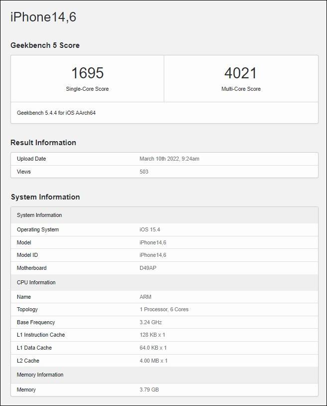Select the iPhone14,6 value in Model row
Image resolution: width=327 pixels, height=406 pixels.
tap(153, 242)
